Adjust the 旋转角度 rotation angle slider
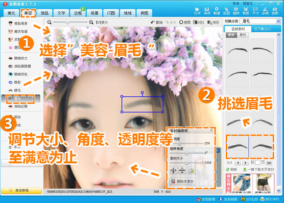Image resolution: width=284 pixels, height=203 pixels. (187, 153)
